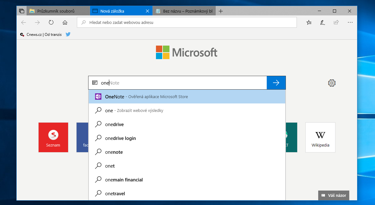Open the Seznam top site tile
Viewport: 375px width, 205px height.
[x=53, y=137]
